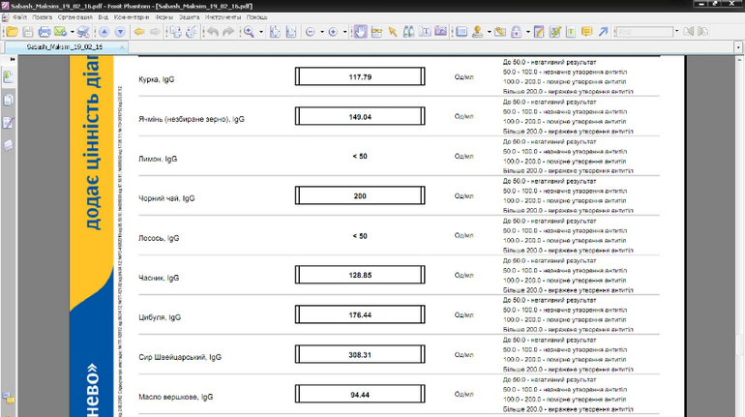The height and width of the screenshot is (417, 745).
Task: Click the binoculars search icon
Action: coord(409,32)
